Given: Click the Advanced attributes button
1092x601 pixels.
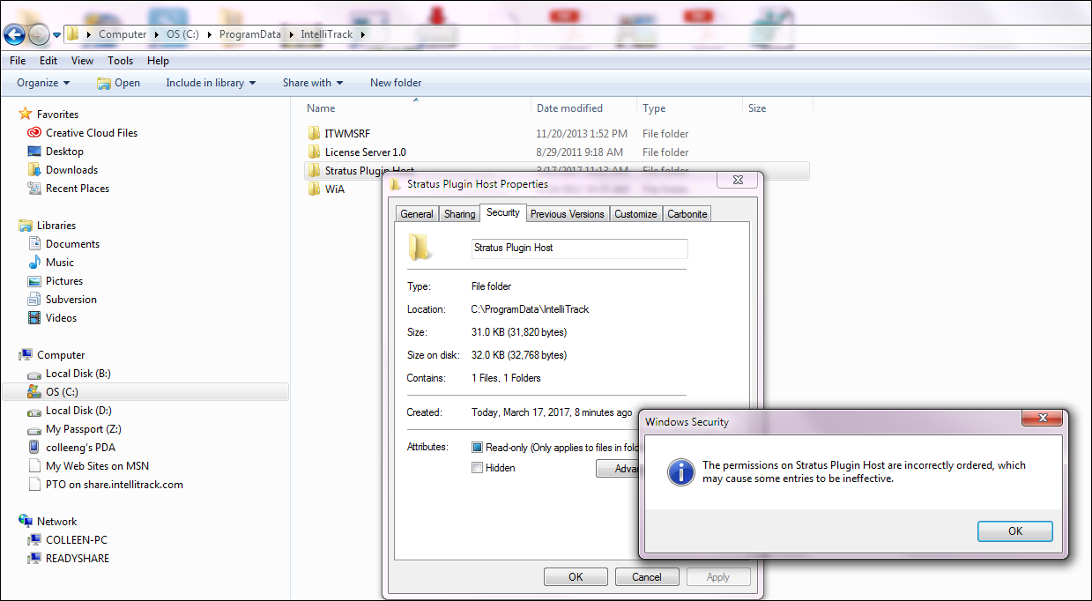Looking at the screenshot, I should click(x=617, y=469).
